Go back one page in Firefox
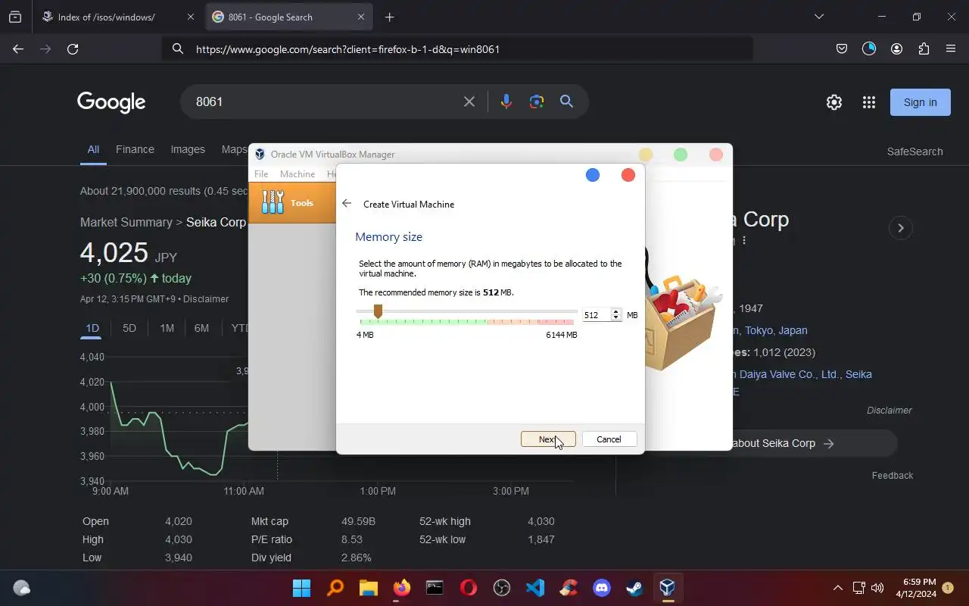 [18, 48]
